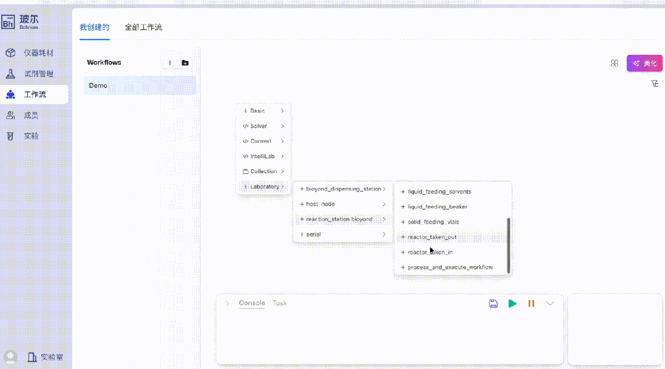Pause the workflow with the orange pause icon

(531, 304)
